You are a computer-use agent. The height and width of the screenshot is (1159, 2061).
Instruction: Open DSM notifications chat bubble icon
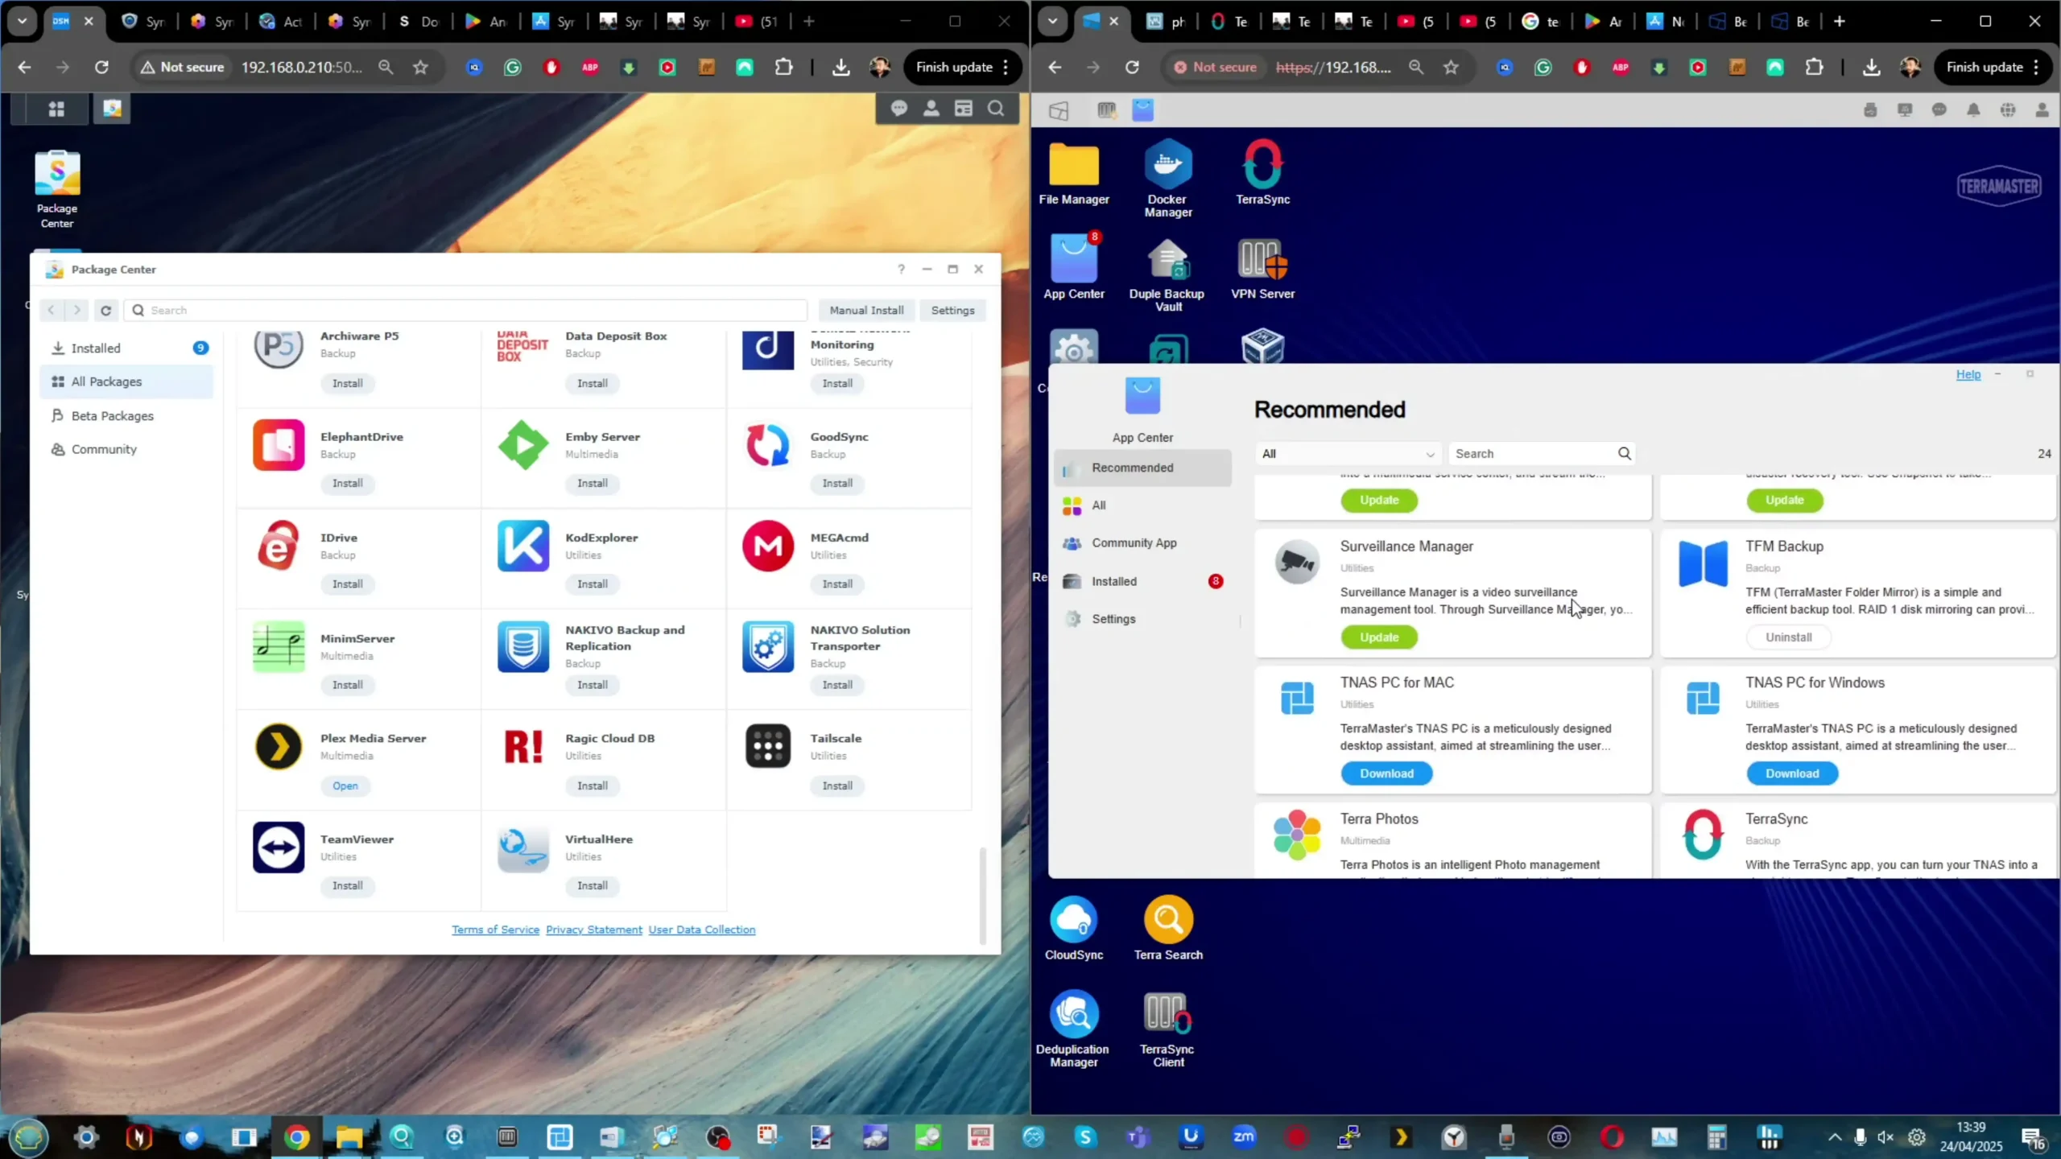899,109
